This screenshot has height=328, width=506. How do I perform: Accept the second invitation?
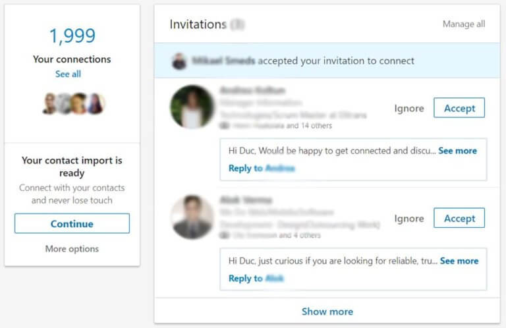point(459,218)
